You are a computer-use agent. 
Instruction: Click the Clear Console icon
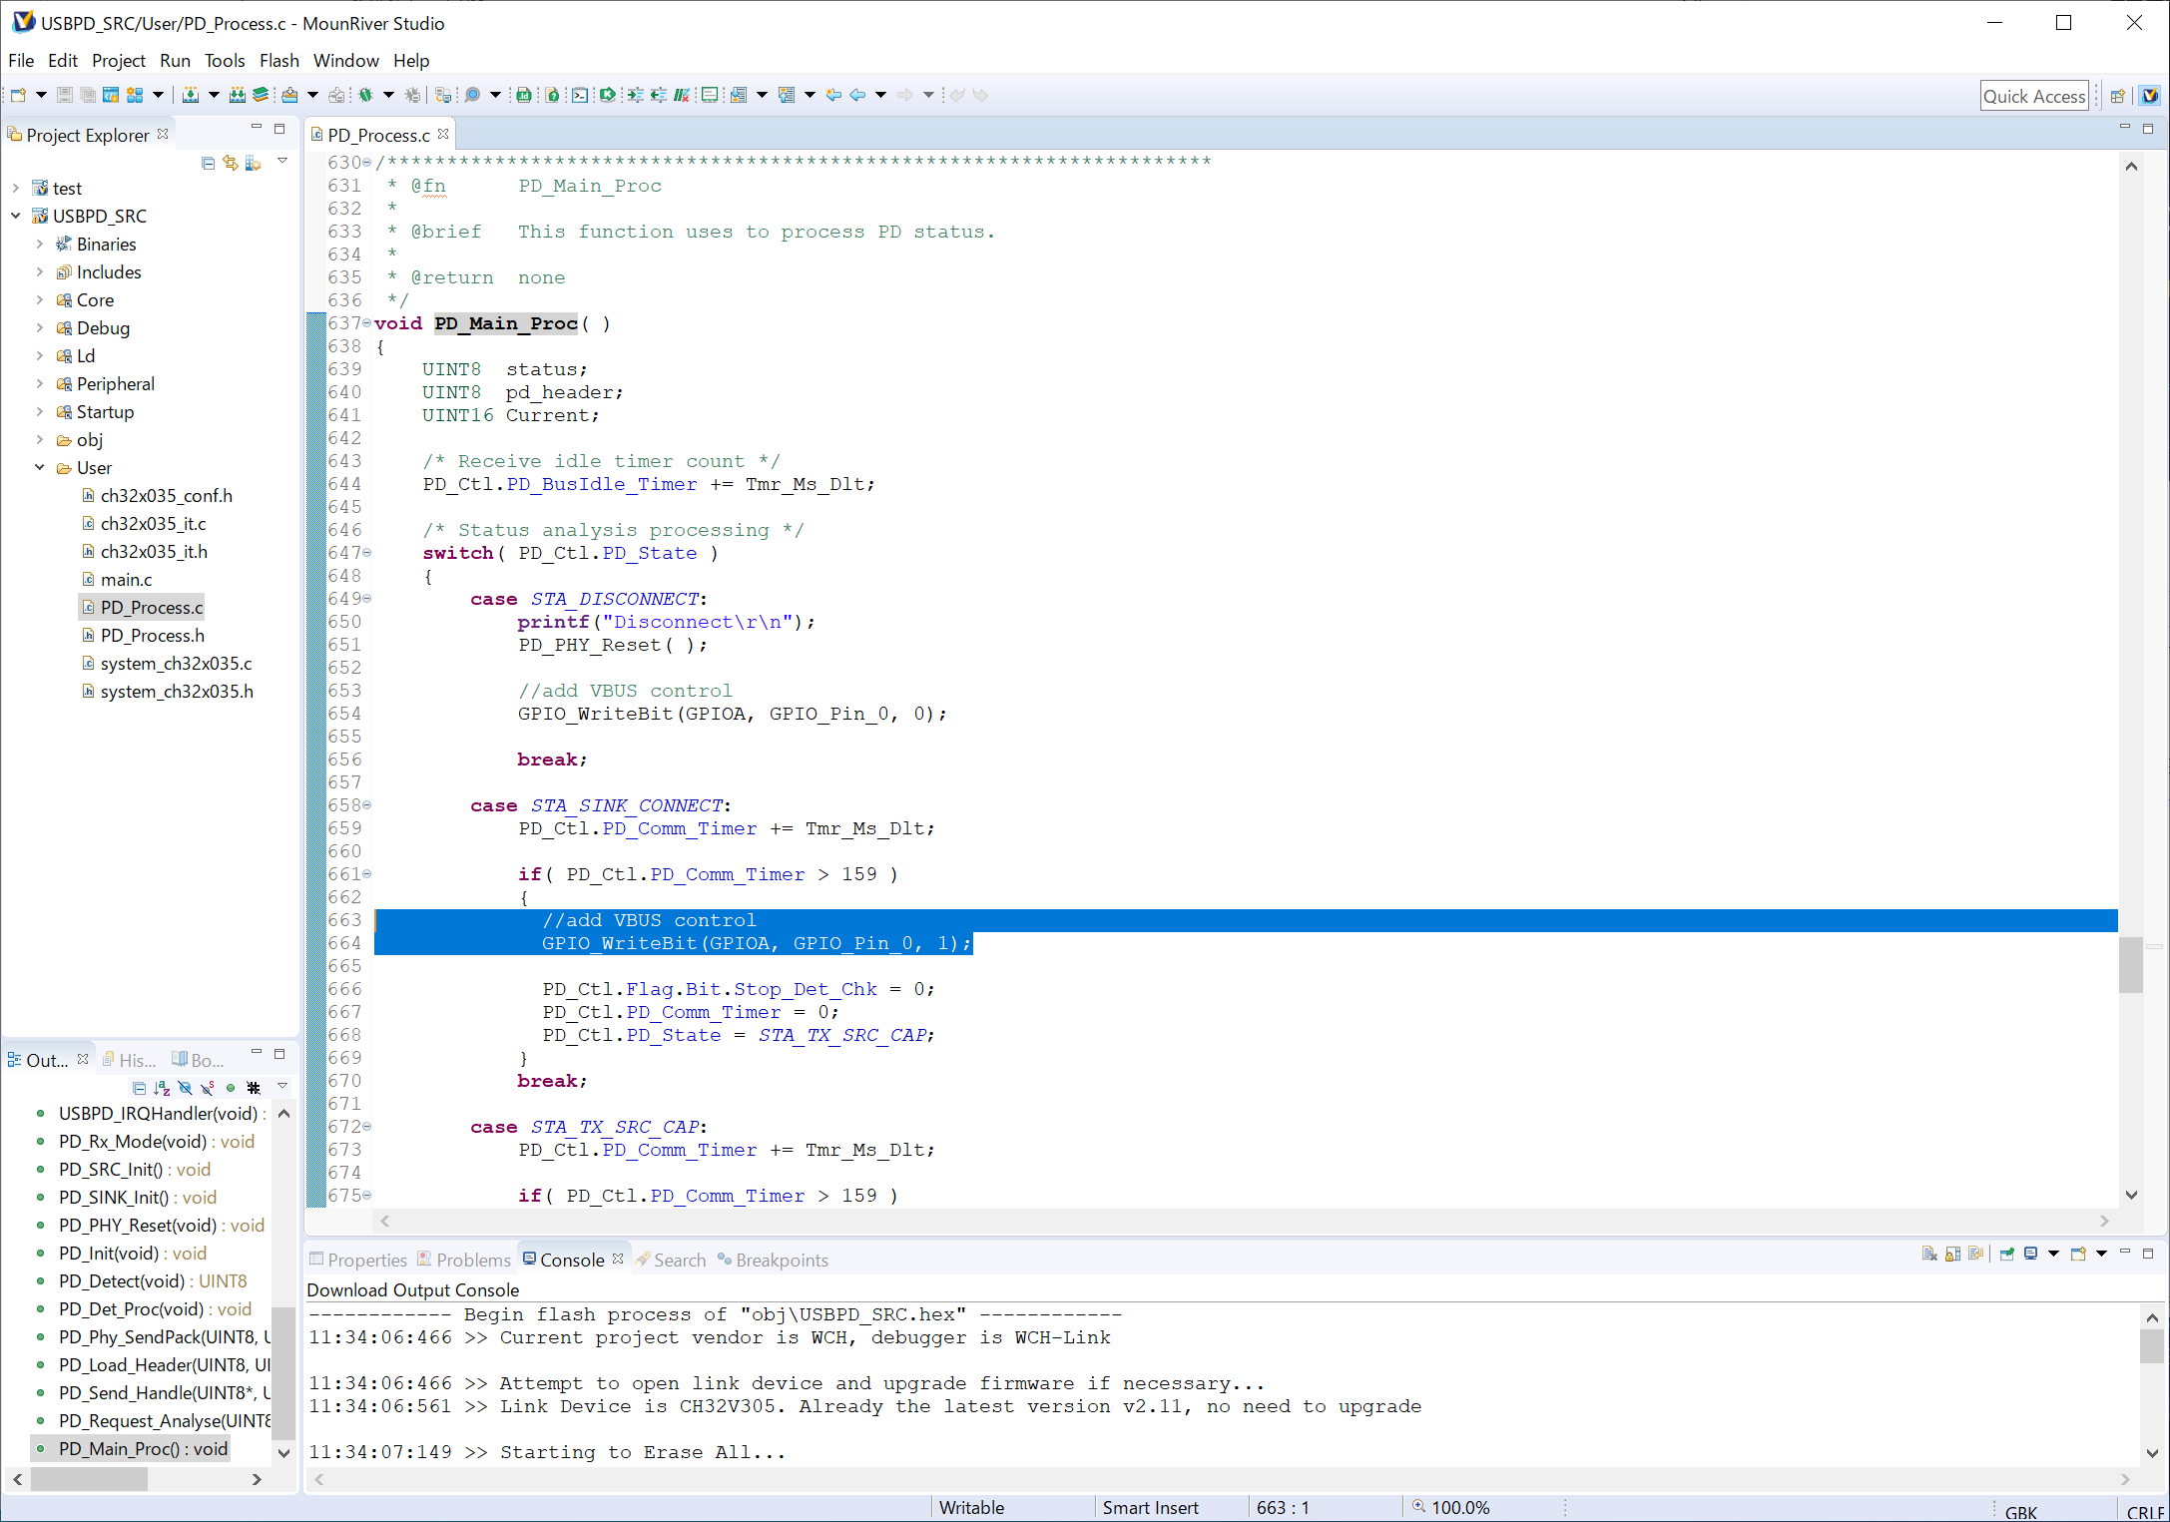[1929, 1254]
